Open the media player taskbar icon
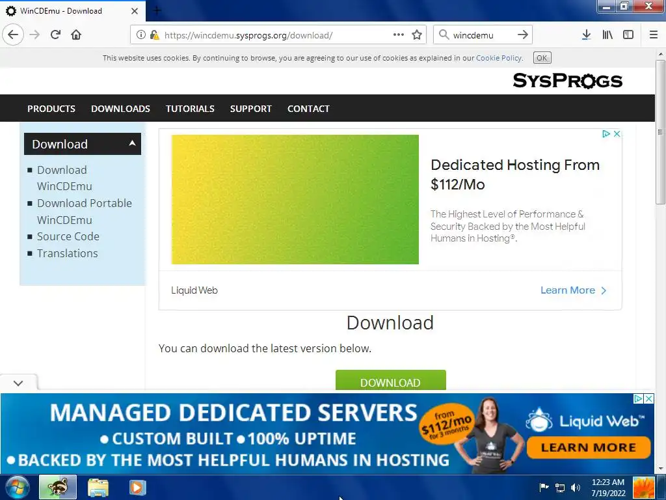 pos(137,488)
